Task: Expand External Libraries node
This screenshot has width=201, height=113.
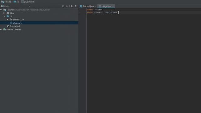Action: pyautogui.click(x=1, y=30)
